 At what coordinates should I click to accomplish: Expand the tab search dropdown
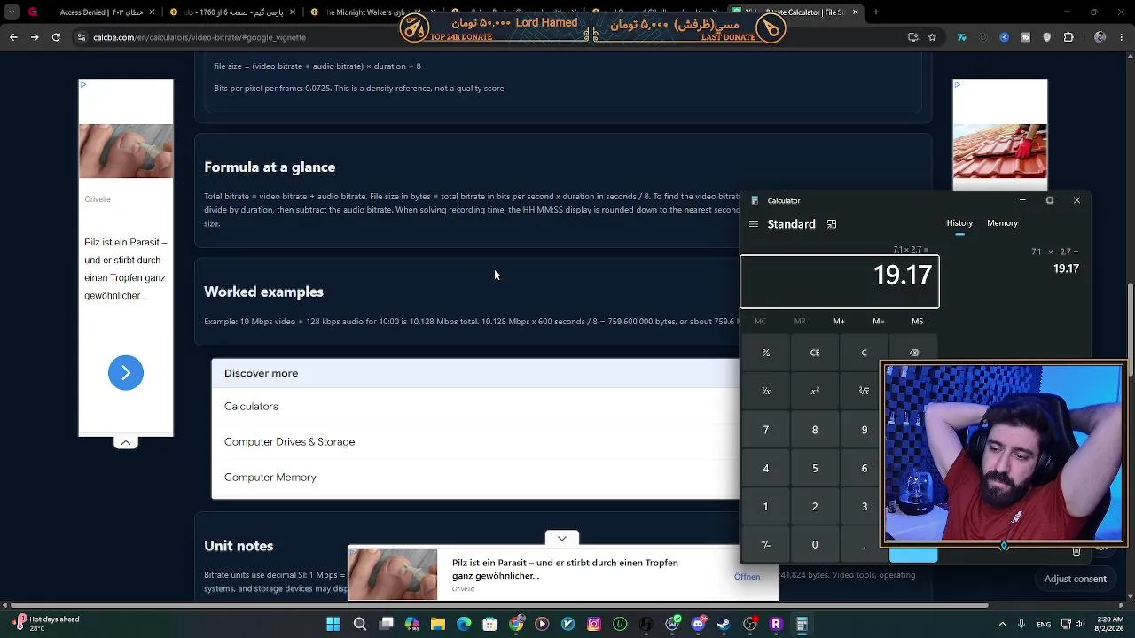tap(12, 12)
